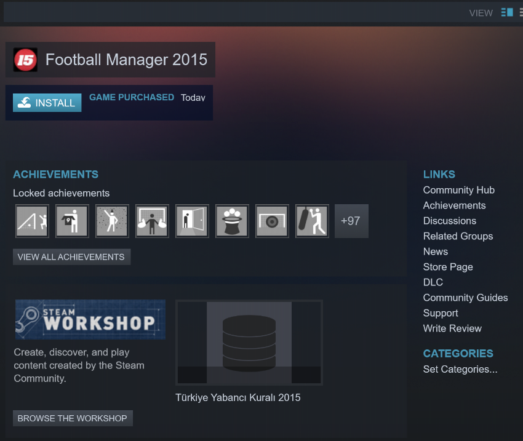The height and width of the screenshot is (441, 523).
Task: Open the Achievements link in Links
Action: coord(454,205)
